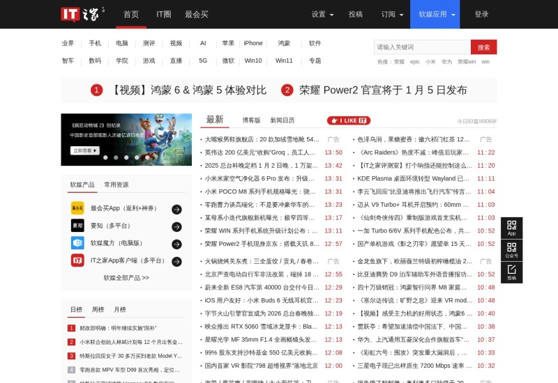This screenshot has height=383, width=558.
Task: Click the hot search term epic
Action: (x=415, y=61)
